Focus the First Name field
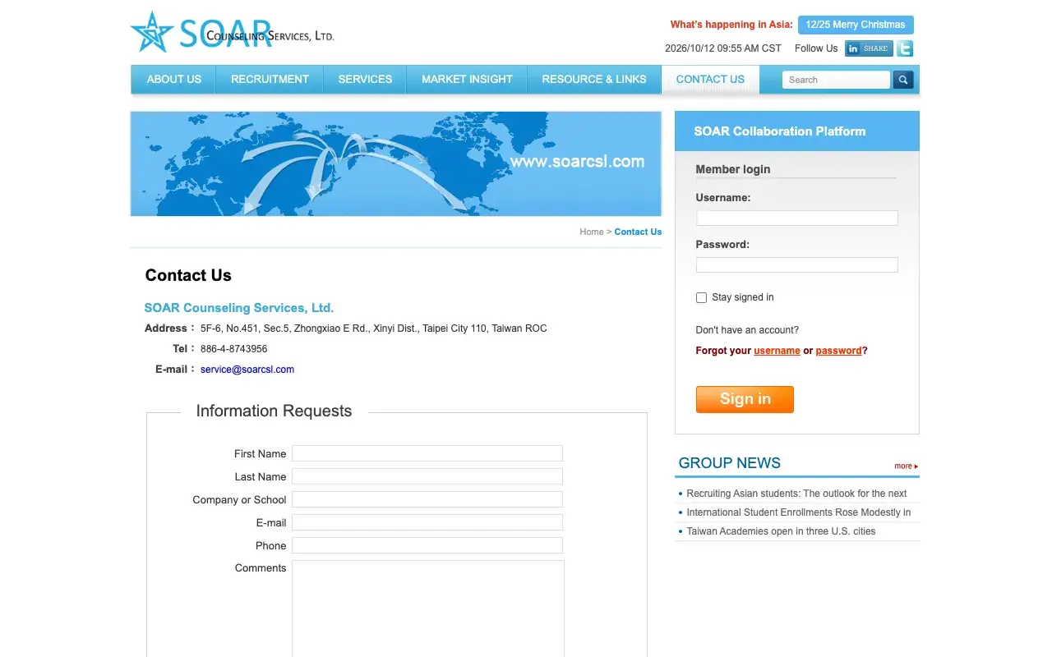 point(427,453)
